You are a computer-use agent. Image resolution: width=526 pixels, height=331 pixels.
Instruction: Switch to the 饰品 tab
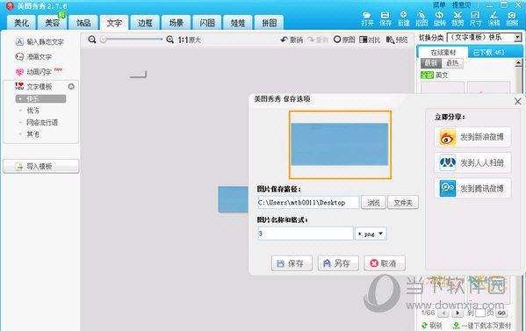click(x=83, y=23)
